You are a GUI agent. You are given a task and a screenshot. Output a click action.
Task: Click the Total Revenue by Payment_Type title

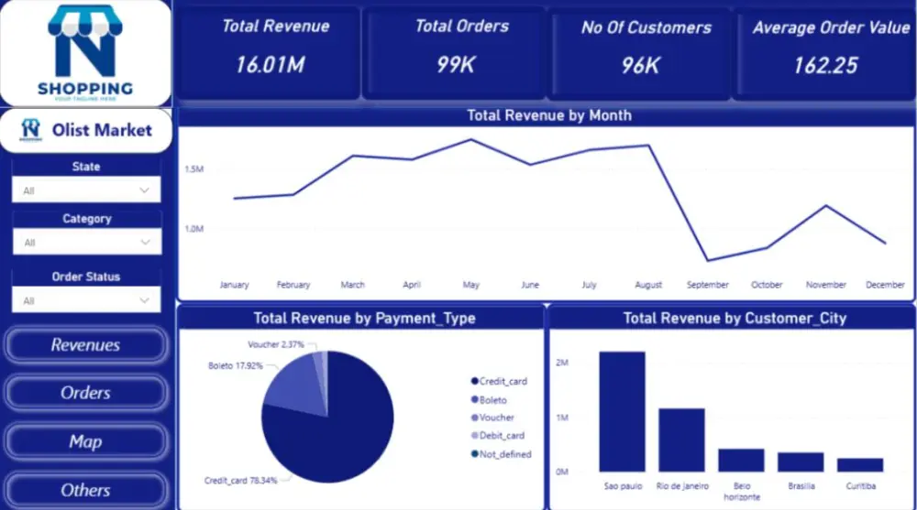click(364, 319)
